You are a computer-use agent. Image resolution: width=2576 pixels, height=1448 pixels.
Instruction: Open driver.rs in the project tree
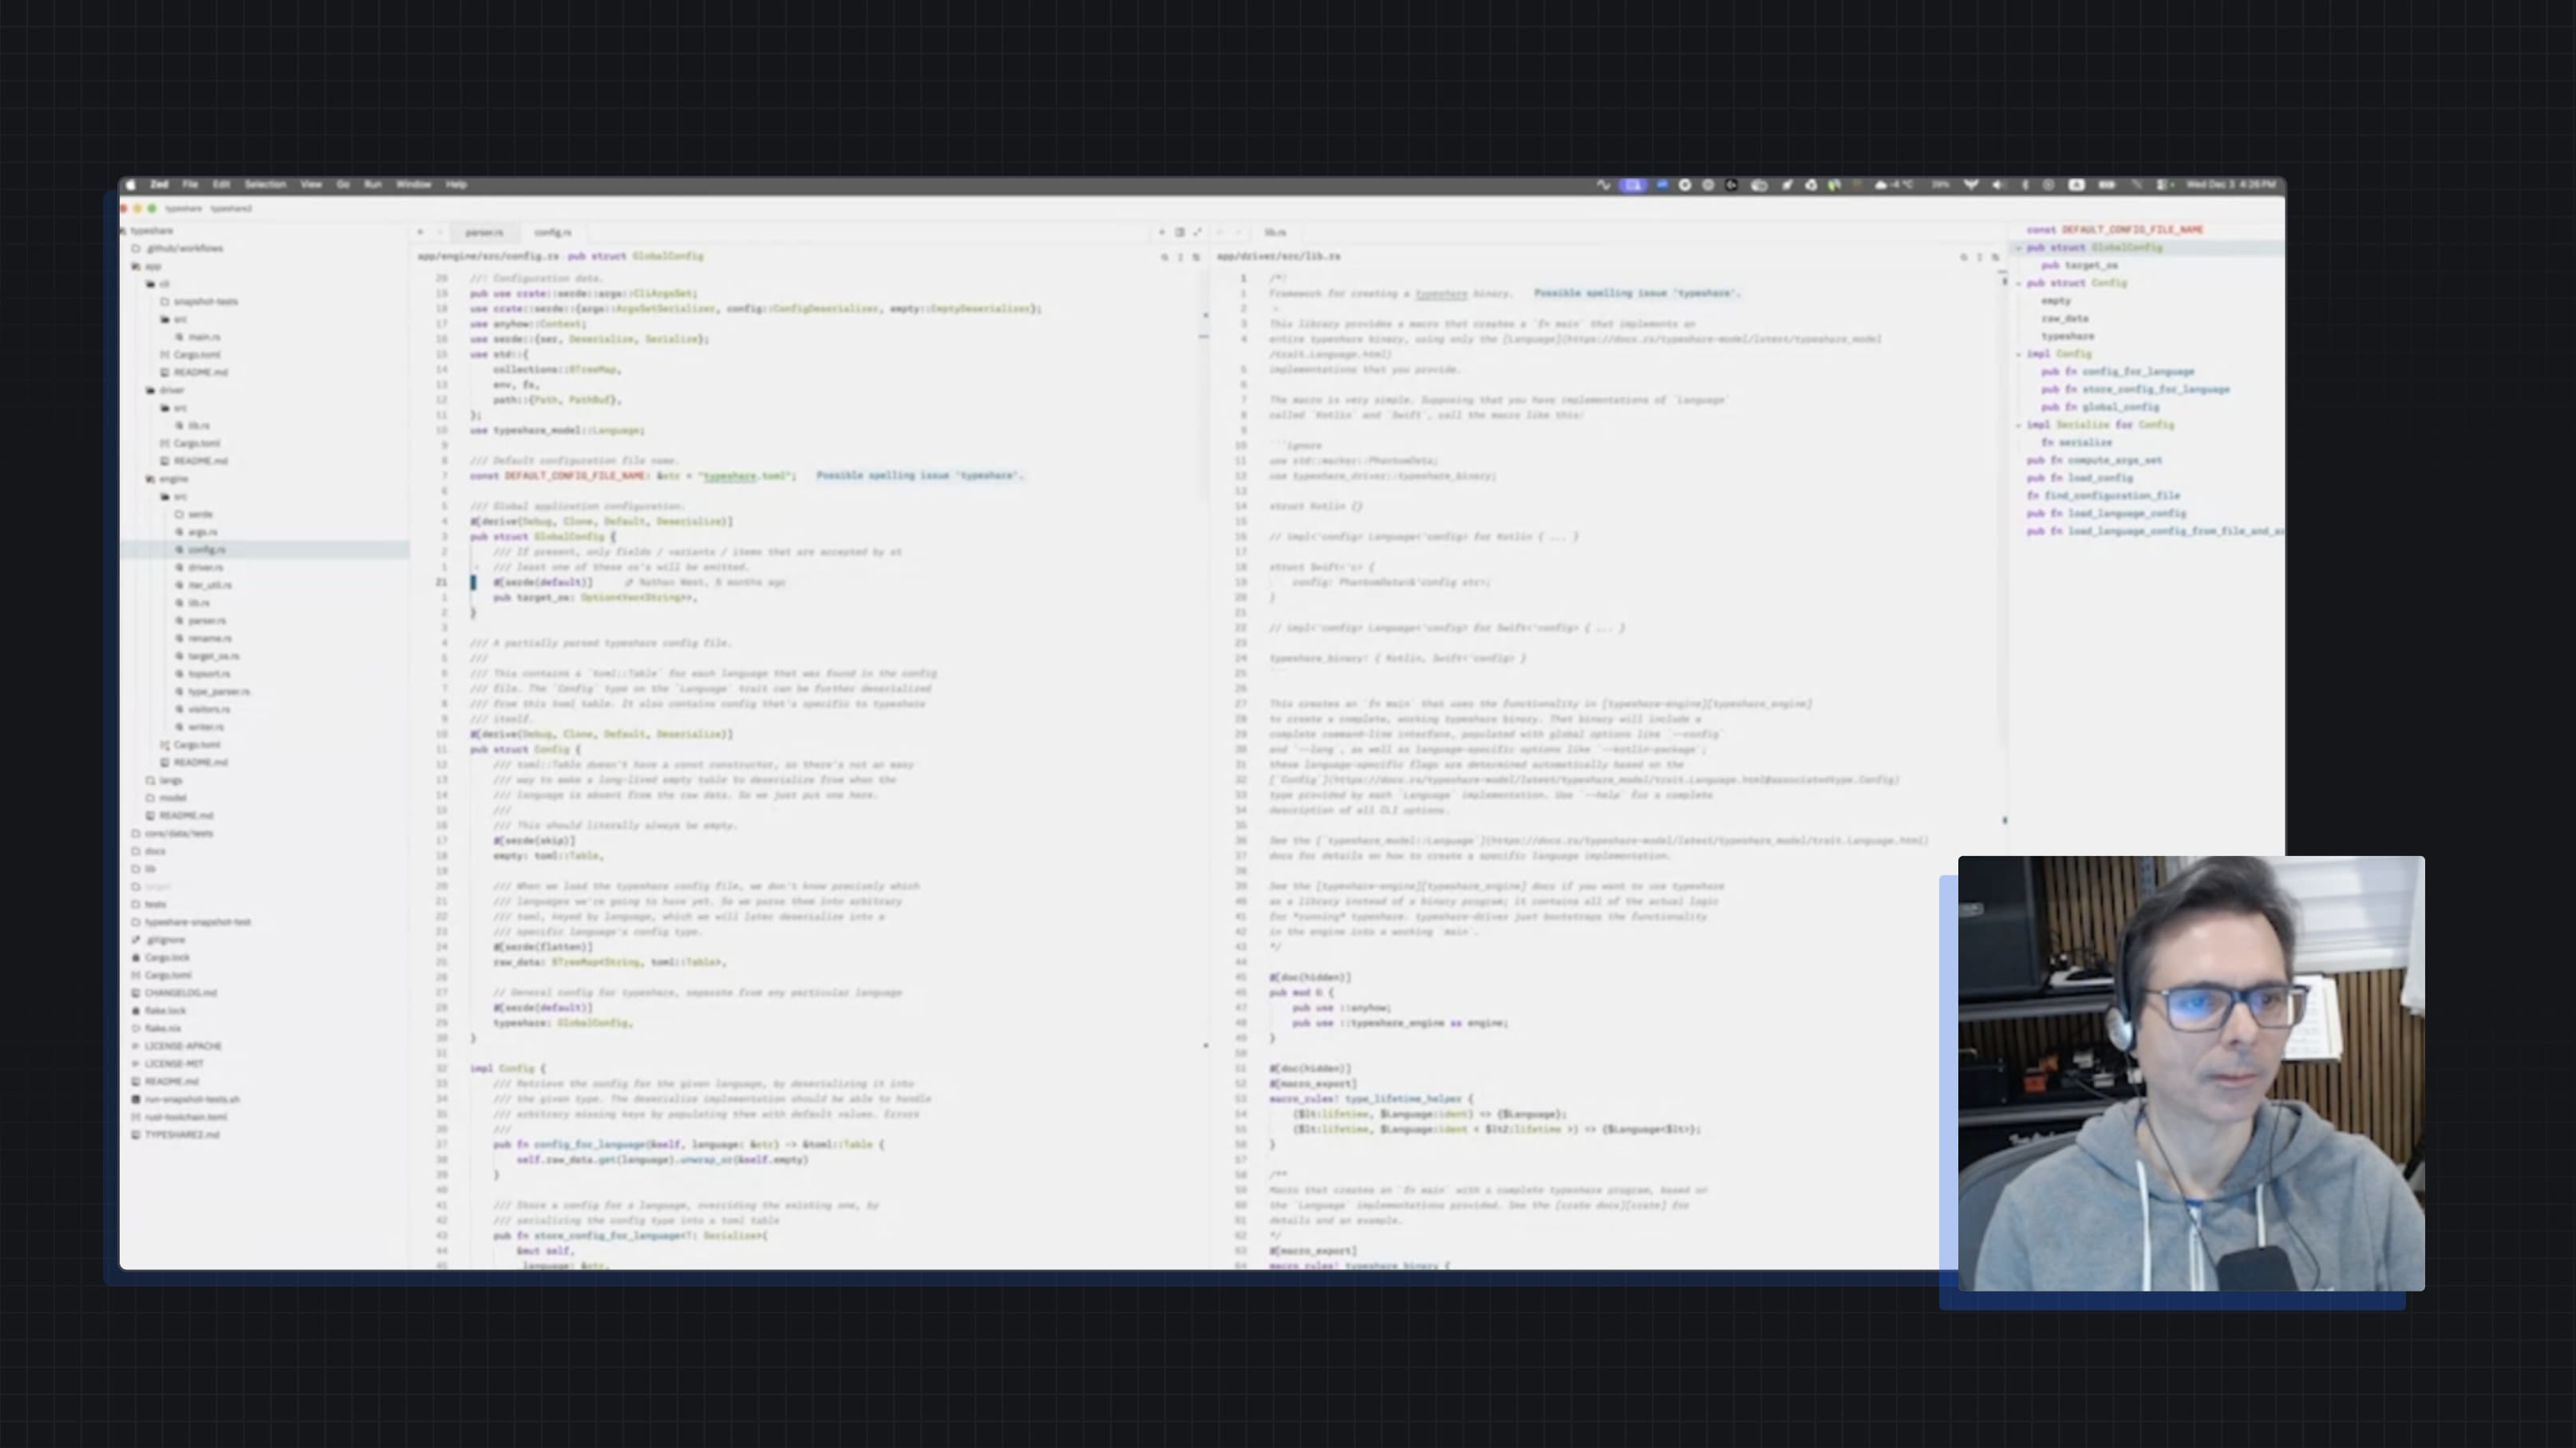[205, 567]
